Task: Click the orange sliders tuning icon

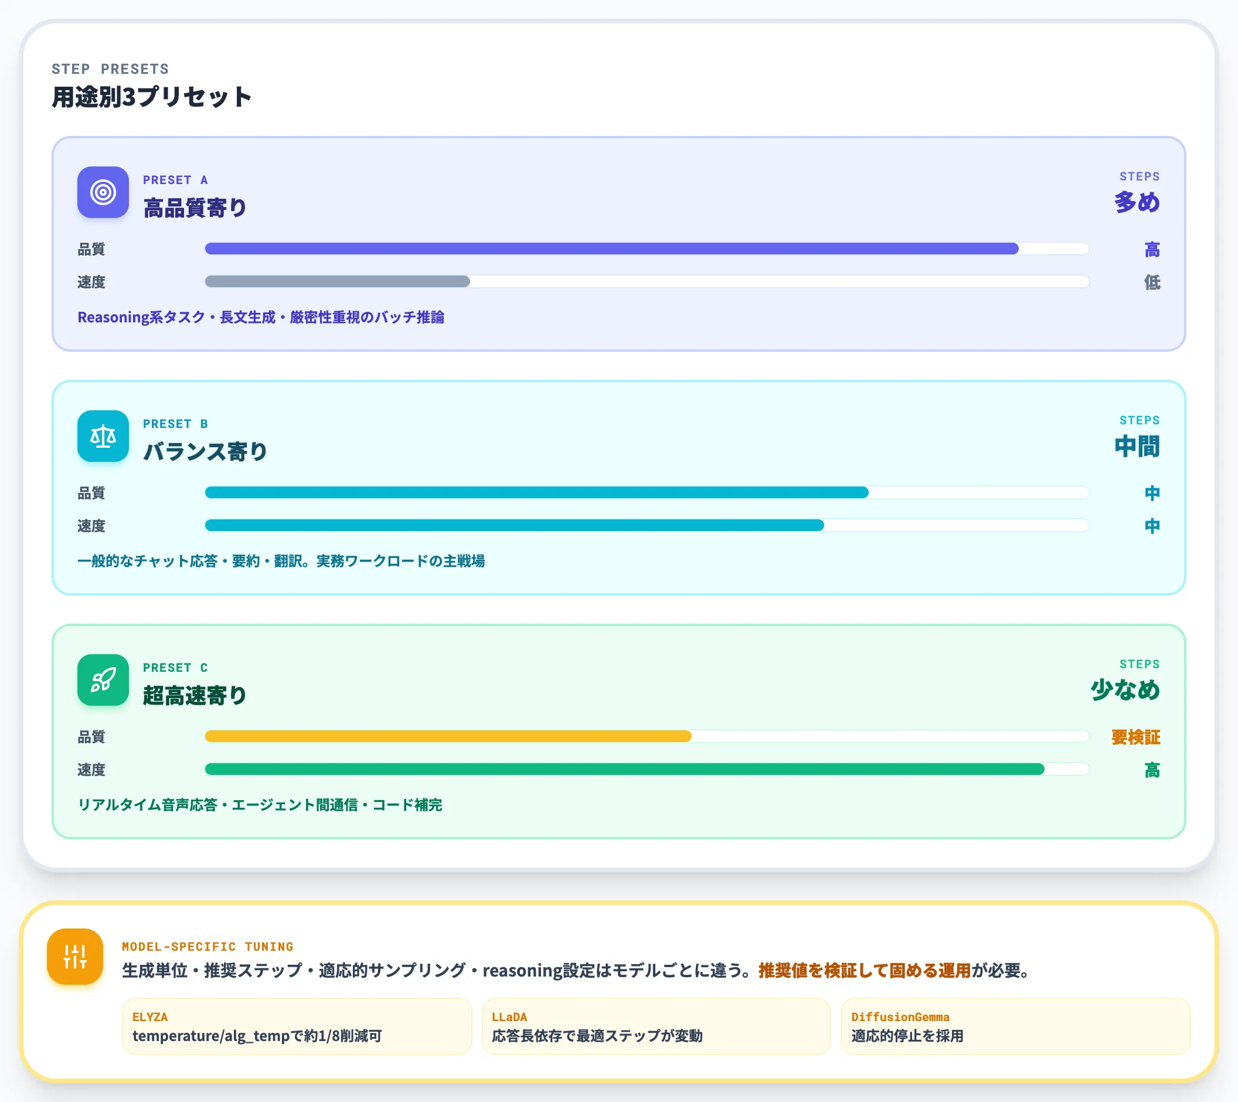Action: tap(75, 957)
